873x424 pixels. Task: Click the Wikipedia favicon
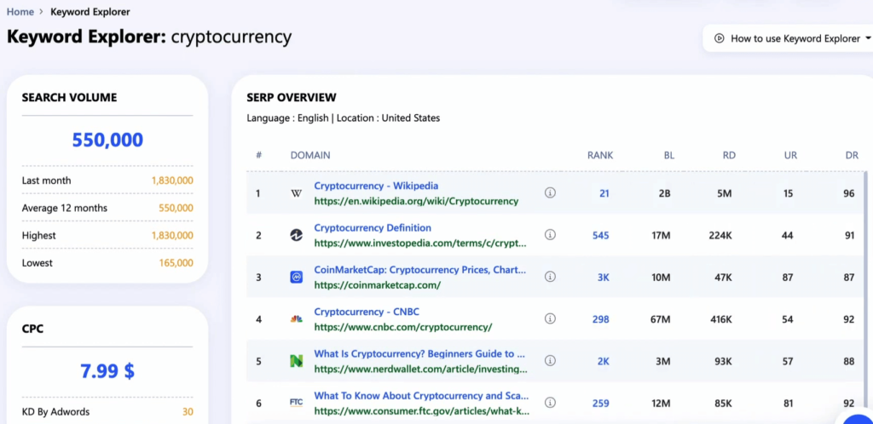pos(296,193)
